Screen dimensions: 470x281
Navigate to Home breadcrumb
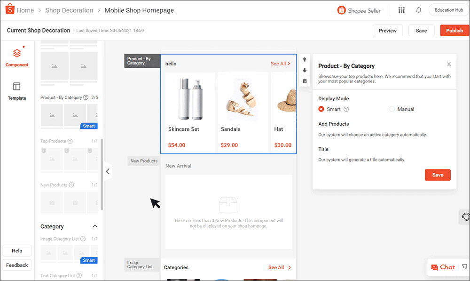coord(25,10)
